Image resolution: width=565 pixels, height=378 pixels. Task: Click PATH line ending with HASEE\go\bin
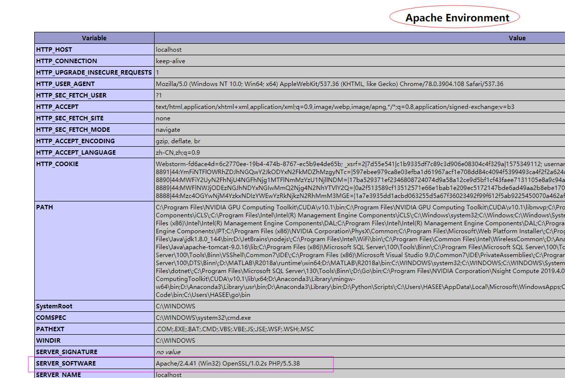(203, 294)
